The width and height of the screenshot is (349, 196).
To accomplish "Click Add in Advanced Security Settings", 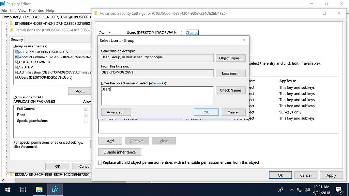I will tap(110, 141).
